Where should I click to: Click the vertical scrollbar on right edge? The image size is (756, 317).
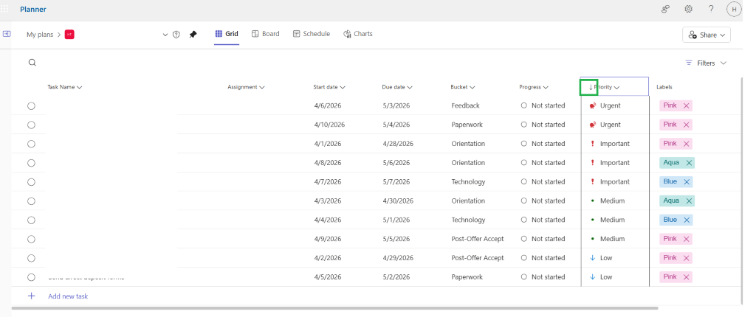coord(741,191)
